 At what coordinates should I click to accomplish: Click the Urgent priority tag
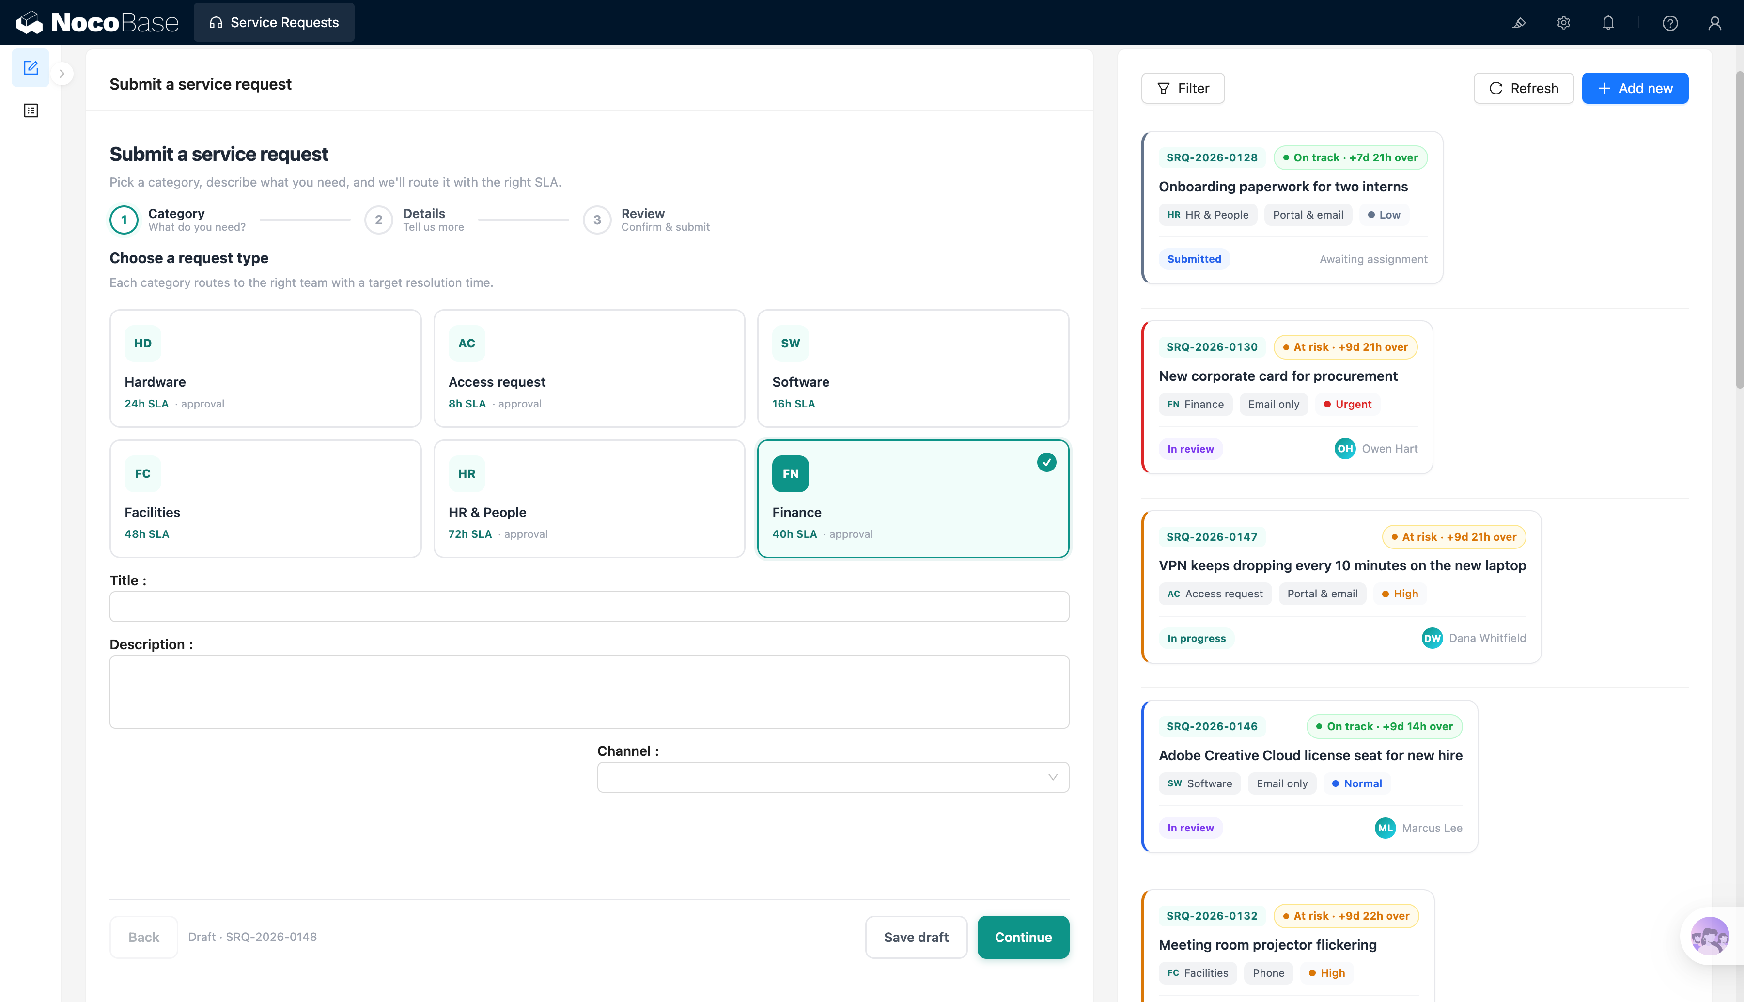1348,404
